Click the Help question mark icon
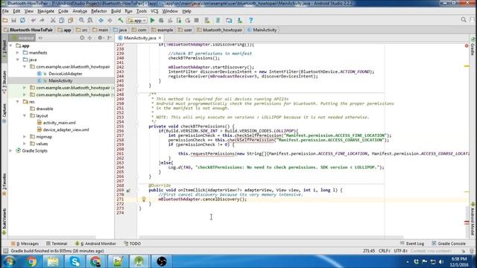 pos(250,20)
